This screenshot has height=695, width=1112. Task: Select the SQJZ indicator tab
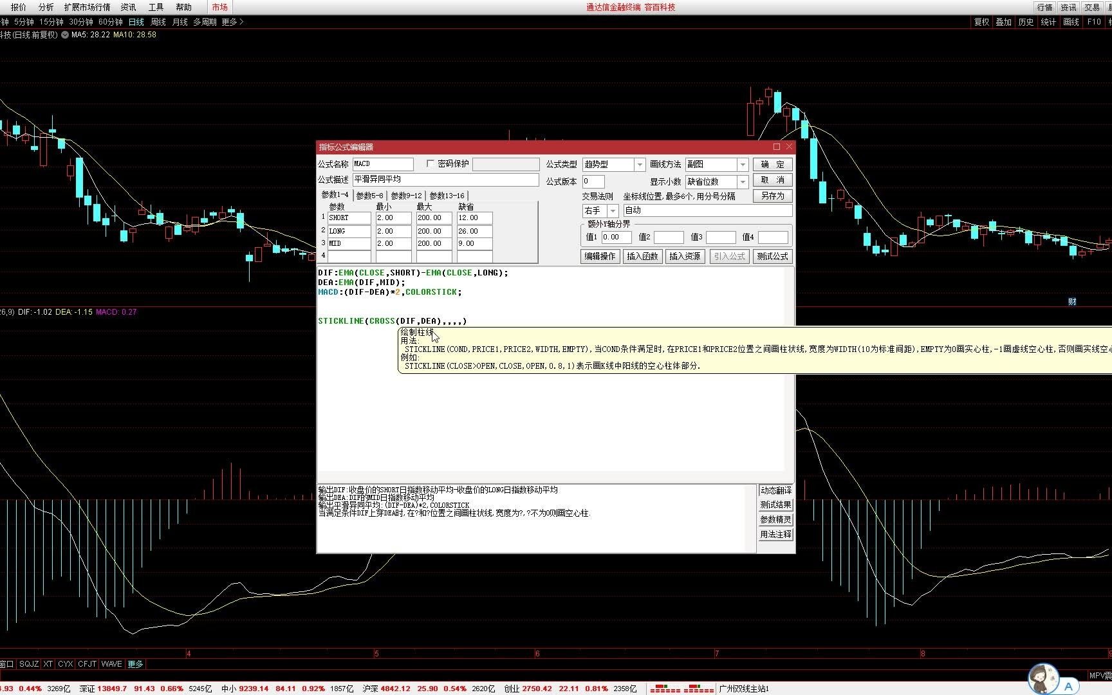(x=29, y=664)
